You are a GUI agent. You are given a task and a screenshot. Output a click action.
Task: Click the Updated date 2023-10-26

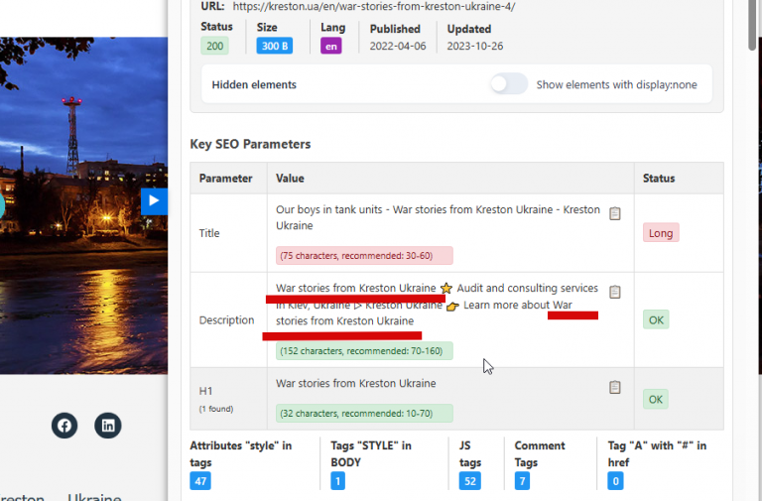pos(475,47)
